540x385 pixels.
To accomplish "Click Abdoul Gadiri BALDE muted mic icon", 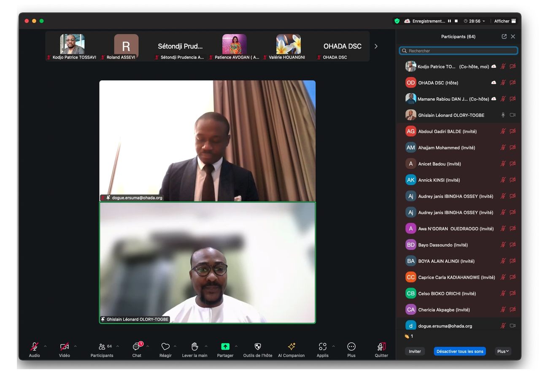I will (503, 131).
